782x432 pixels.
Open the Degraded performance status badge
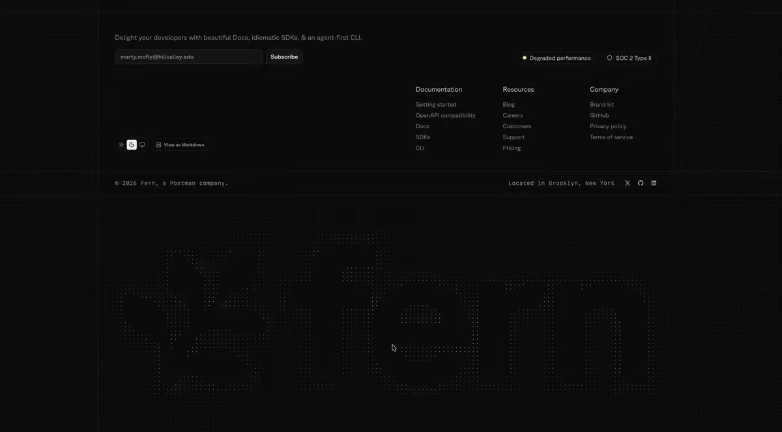click(x=556, y=58)
